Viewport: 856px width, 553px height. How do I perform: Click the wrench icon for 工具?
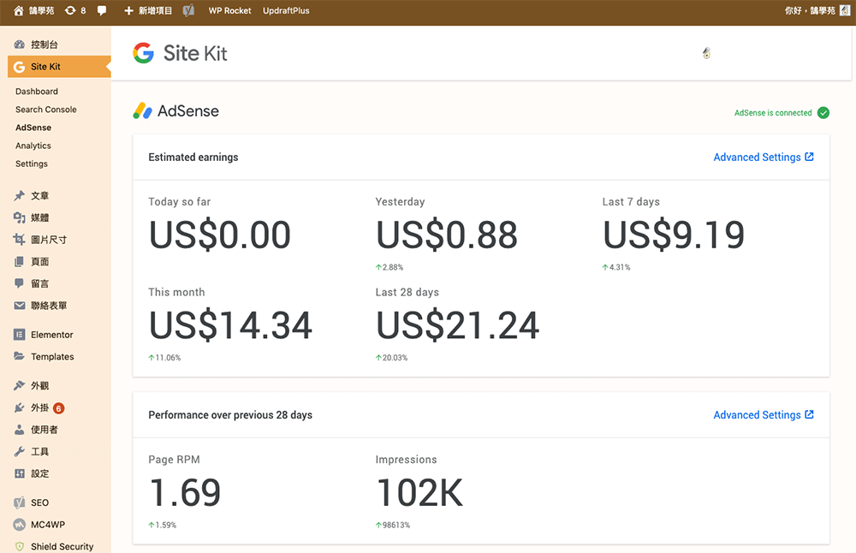(x=20, y=451)
